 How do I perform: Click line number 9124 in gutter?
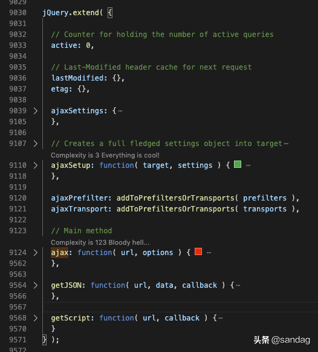pyautogui.click(x=18, y=253)
